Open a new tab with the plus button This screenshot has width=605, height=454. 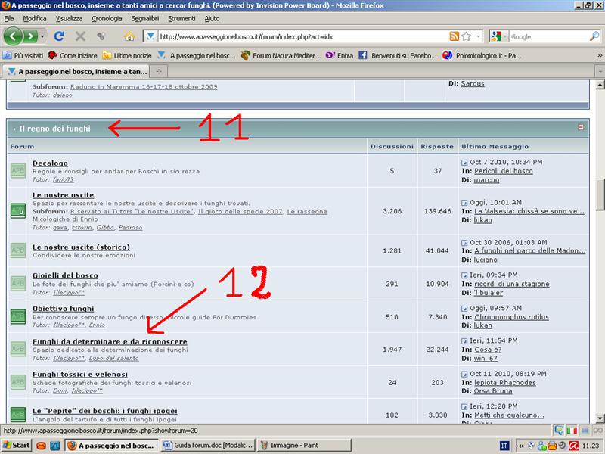(160, 70)
